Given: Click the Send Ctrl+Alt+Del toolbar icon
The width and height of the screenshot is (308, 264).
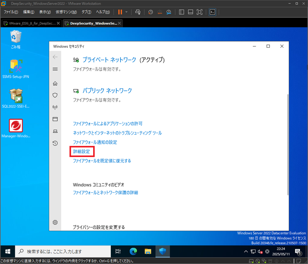Looking at the screenshot, I should point(138,12).
